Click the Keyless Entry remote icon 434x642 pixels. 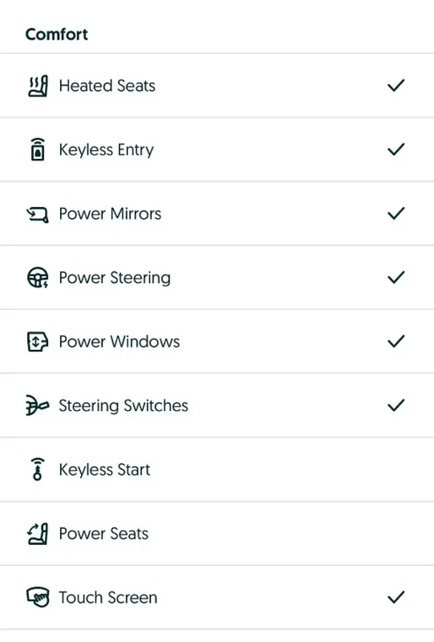coord(38,150)
